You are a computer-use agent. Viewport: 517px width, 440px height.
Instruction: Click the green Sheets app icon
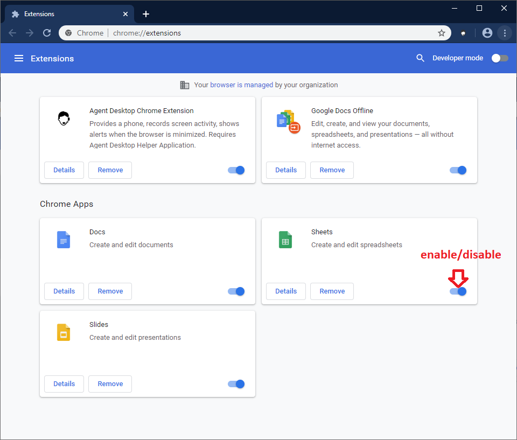click(x=285, y=240)
